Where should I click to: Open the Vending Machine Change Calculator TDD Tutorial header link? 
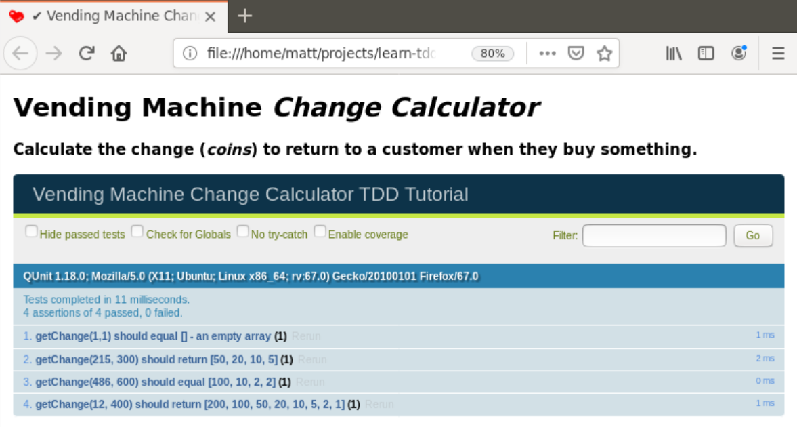click(x=251, y=195)
